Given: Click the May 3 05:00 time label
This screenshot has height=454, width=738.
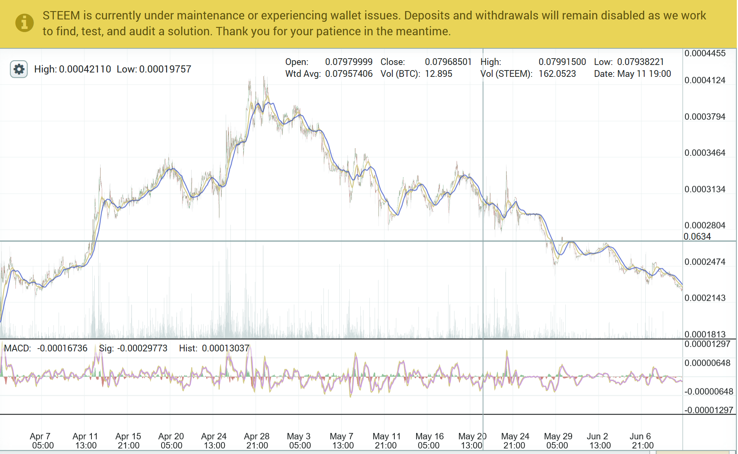Looking at the screenshot, I should coord(299,441).
